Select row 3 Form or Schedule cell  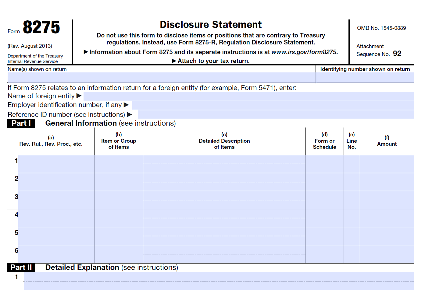324,200
